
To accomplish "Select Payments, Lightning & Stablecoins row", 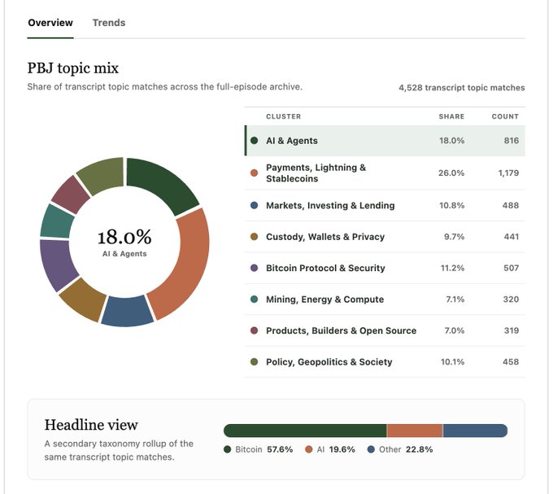I will tap(385, 173).
